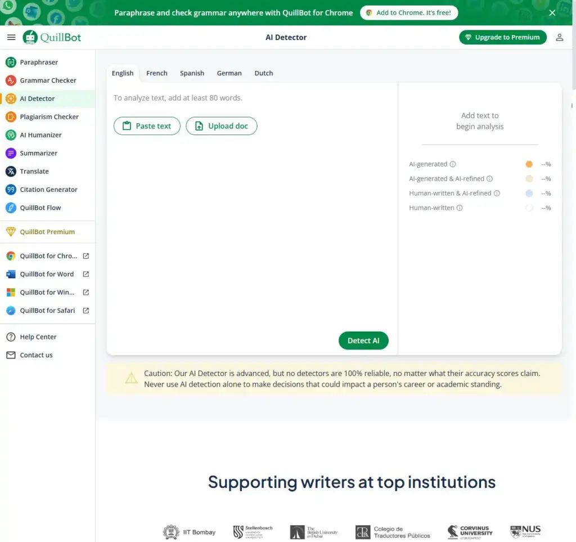Click Add to Chrome. It's free! button
The width and height of the screenshot is (576, 542).
(x=409, y=13)
